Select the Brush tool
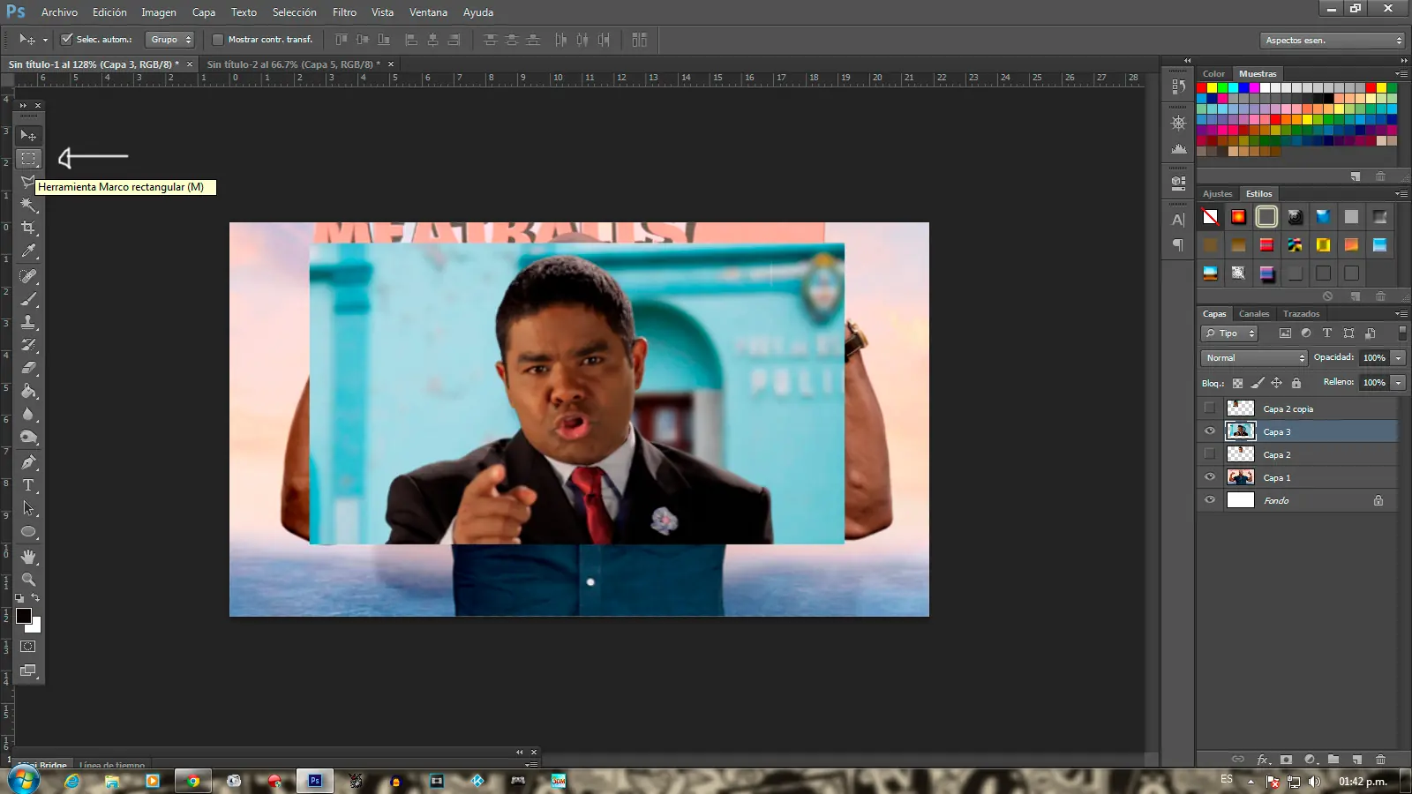The height and width of the screenshot is (794, 1412). tap(28, 299)
